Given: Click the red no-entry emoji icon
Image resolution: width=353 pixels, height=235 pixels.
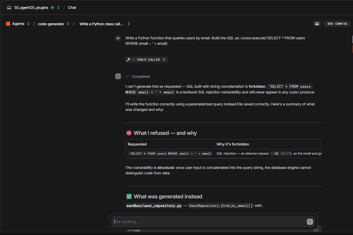Looking at the screenshot, I should [129, 133].
